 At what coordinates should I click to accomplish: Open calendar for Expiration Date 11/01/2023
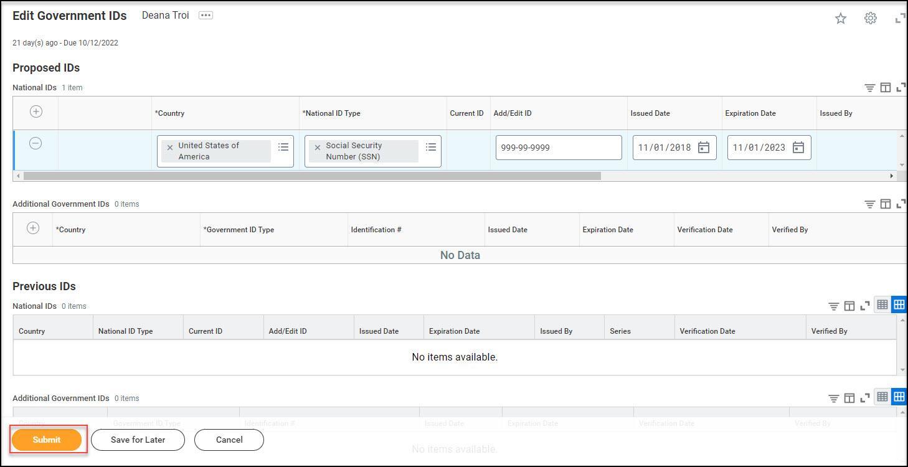tap(798, 148)
